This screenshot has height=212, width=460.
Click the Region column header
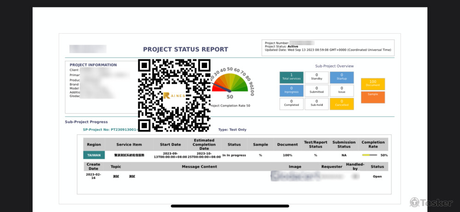[94, 144]
